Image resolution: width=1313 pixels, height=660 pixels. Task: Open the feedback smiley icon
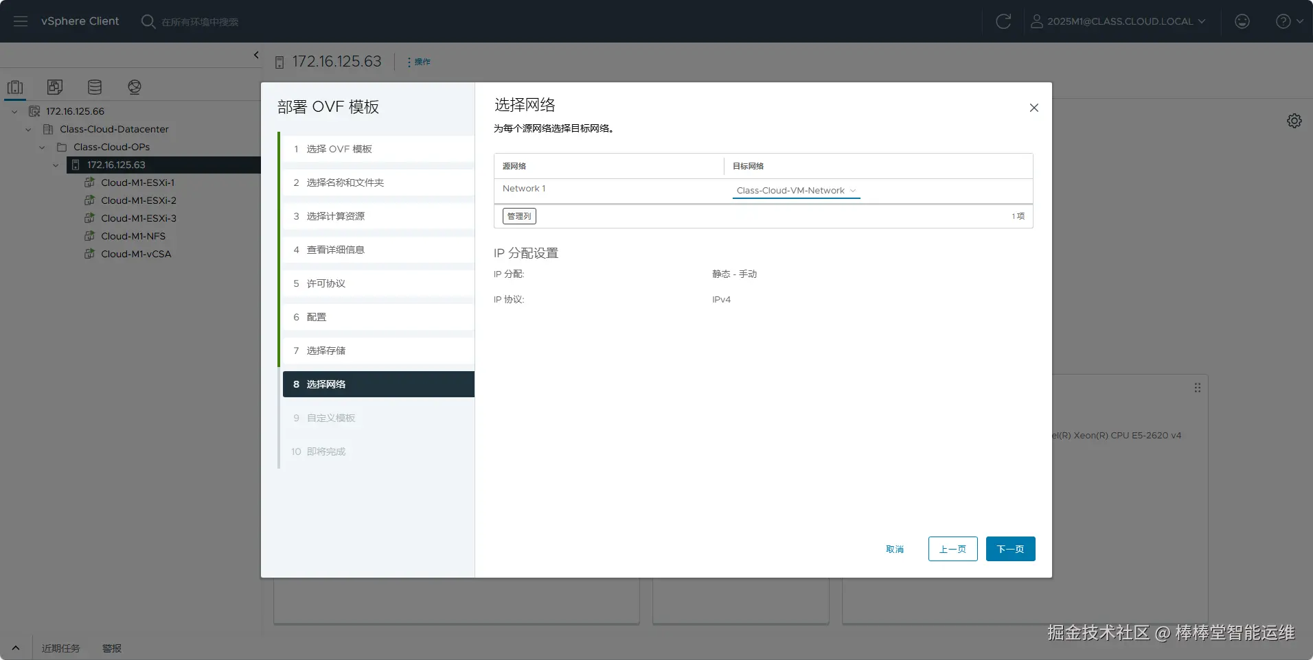pos(1242,21)
